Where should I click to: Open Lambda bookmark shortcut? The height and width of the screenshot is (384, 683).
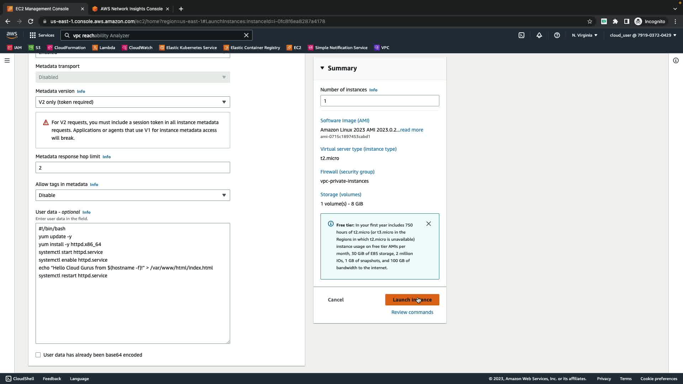coord(104,48)
